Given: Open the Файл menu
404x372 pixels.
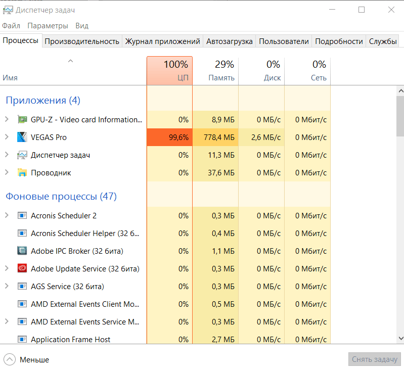Looking at the screenshot, I should pos(11,26).
